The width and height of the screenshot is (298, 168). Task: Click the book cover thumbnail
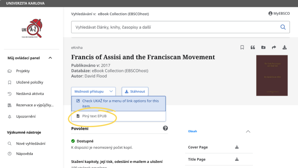272,75
